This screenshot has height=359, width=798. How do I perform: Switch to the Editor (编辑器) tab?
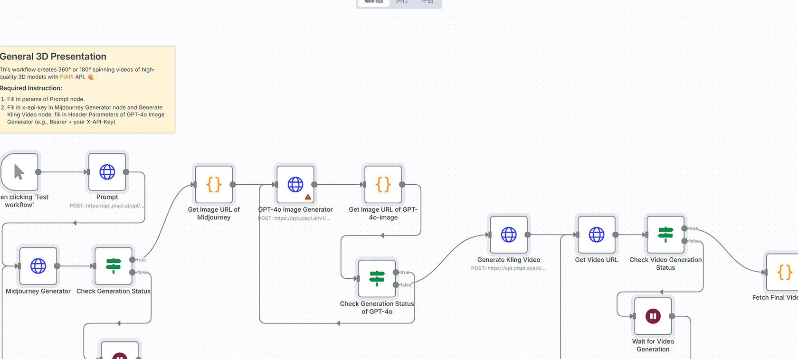pos(374,2)
